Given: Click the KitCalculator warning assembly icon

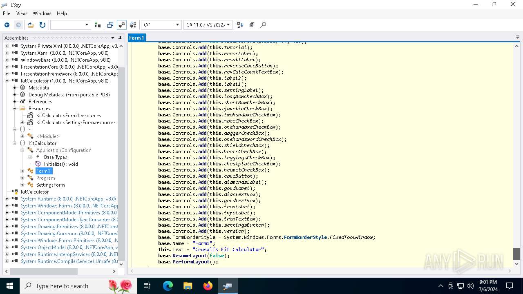Looking at the screenshot, I should click(15, 192).
